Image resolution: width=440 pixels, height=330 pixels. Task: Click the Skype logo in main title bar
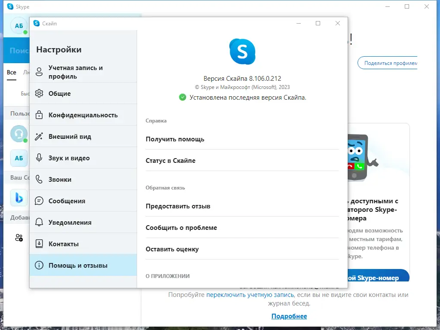[x=10, y=6]
